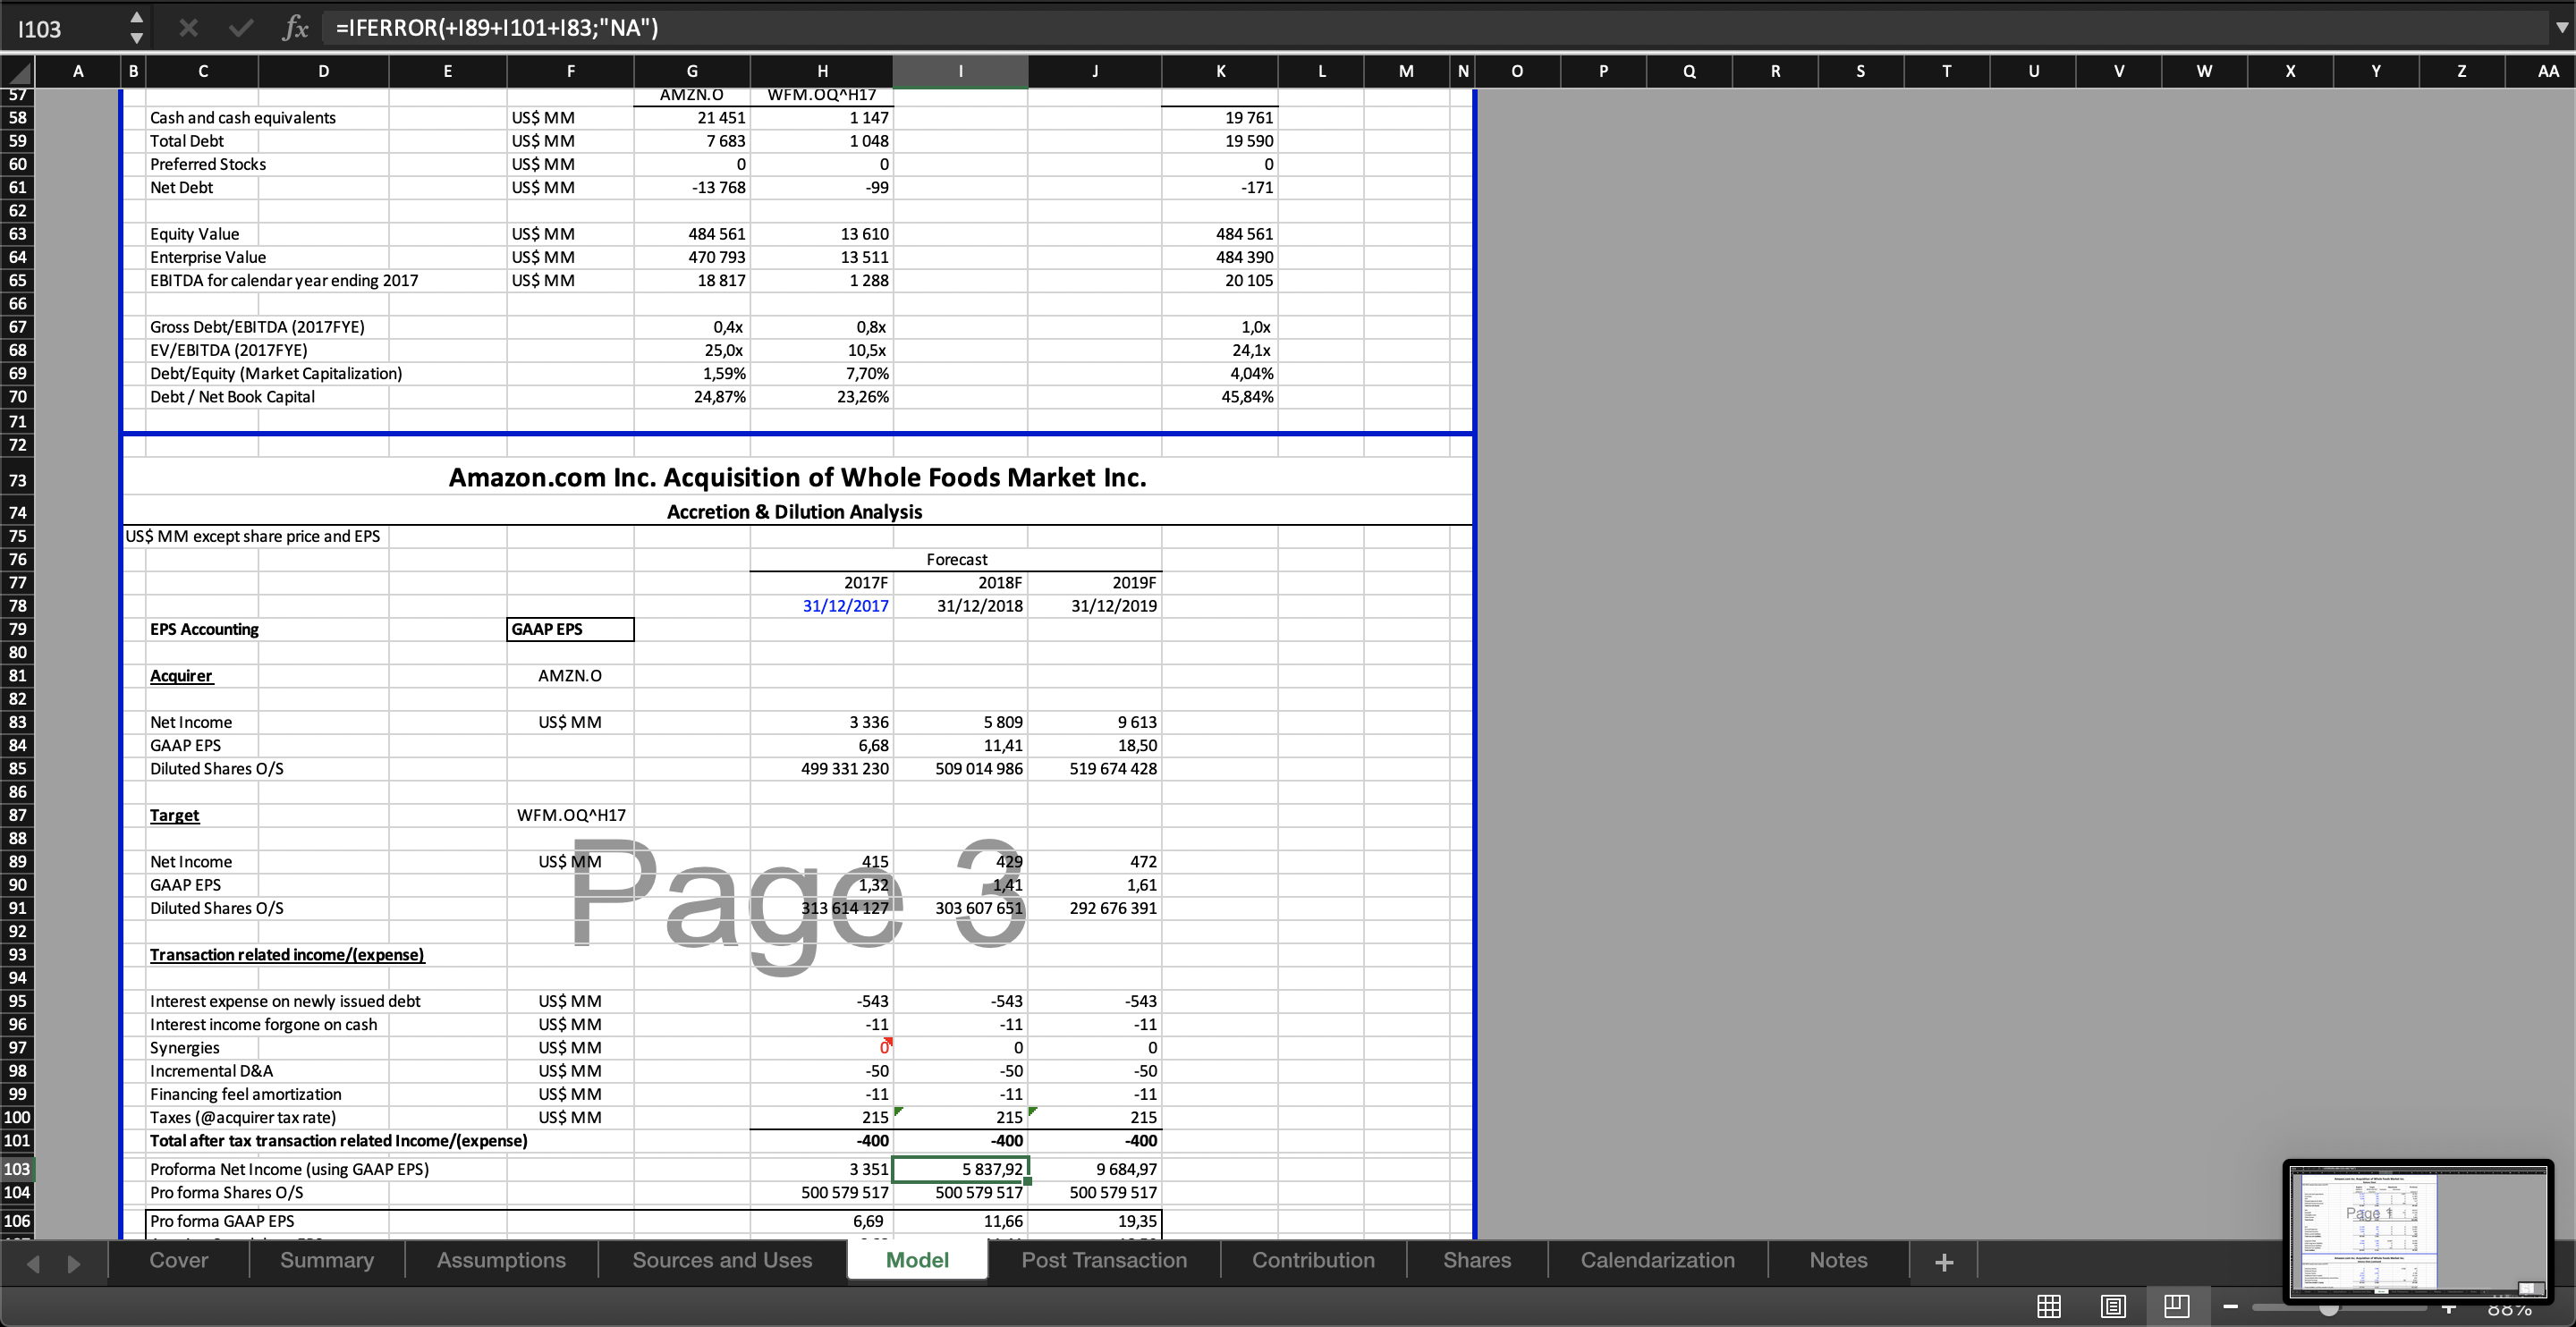
Task: Select column G header
Action: pos(692,71)
